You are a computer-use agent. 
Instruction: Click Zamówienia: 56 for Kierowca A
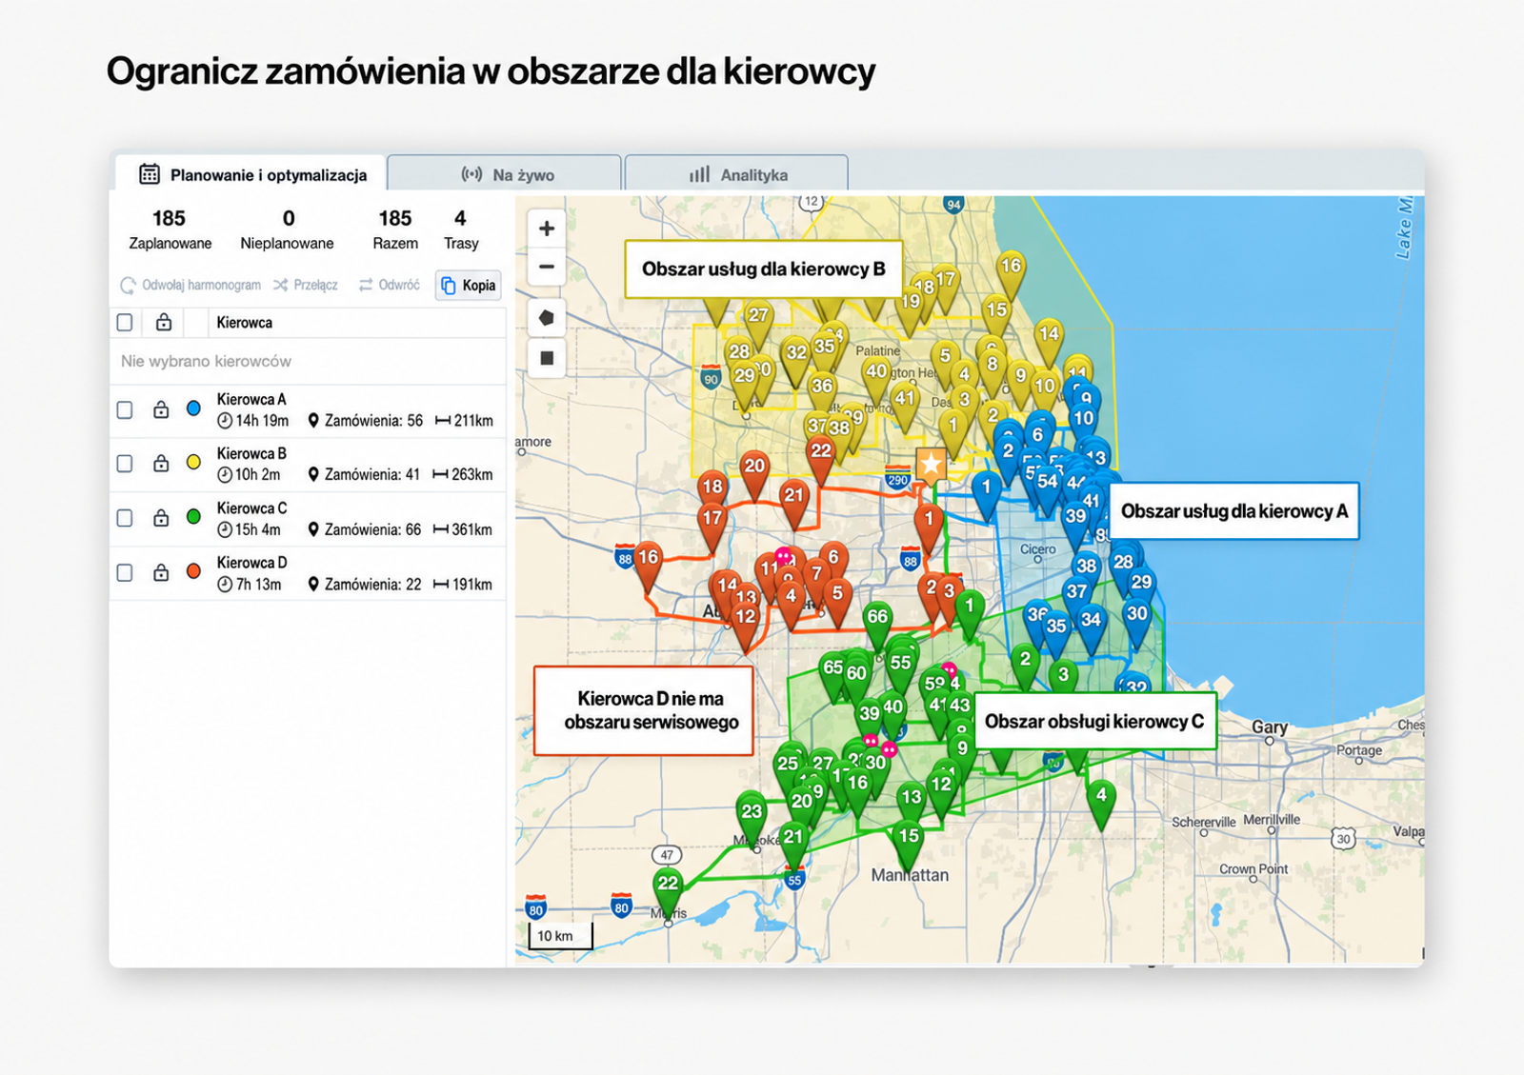365,421
